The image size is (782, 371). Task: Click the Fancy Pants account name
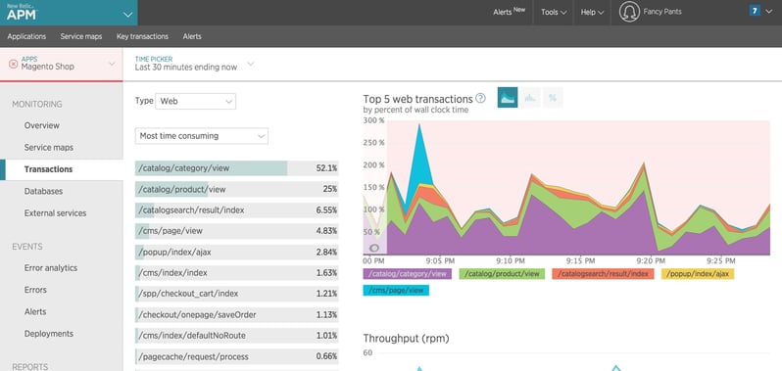click(x=662, y=12)
